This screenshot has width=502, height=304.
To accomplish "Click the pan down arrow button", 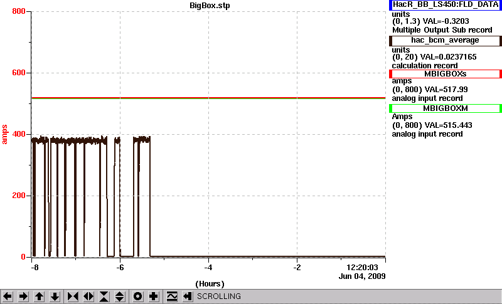I will coord(55,296).
